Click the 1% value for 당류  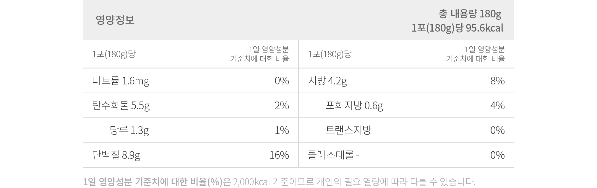click(x=282, y=130)
